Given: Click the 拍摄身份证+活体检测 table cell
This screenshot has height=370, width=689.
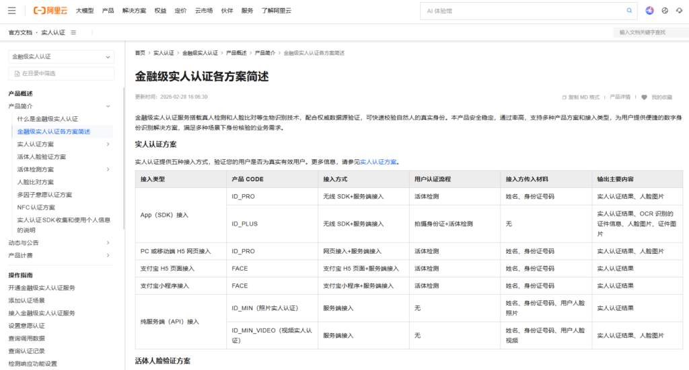Looking at the screenshot, I should pos(455,224).
